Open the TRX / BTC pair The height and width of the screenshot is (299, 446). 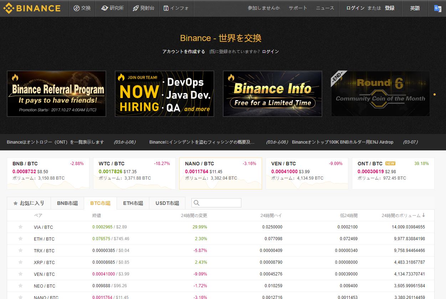pos(44,251)
